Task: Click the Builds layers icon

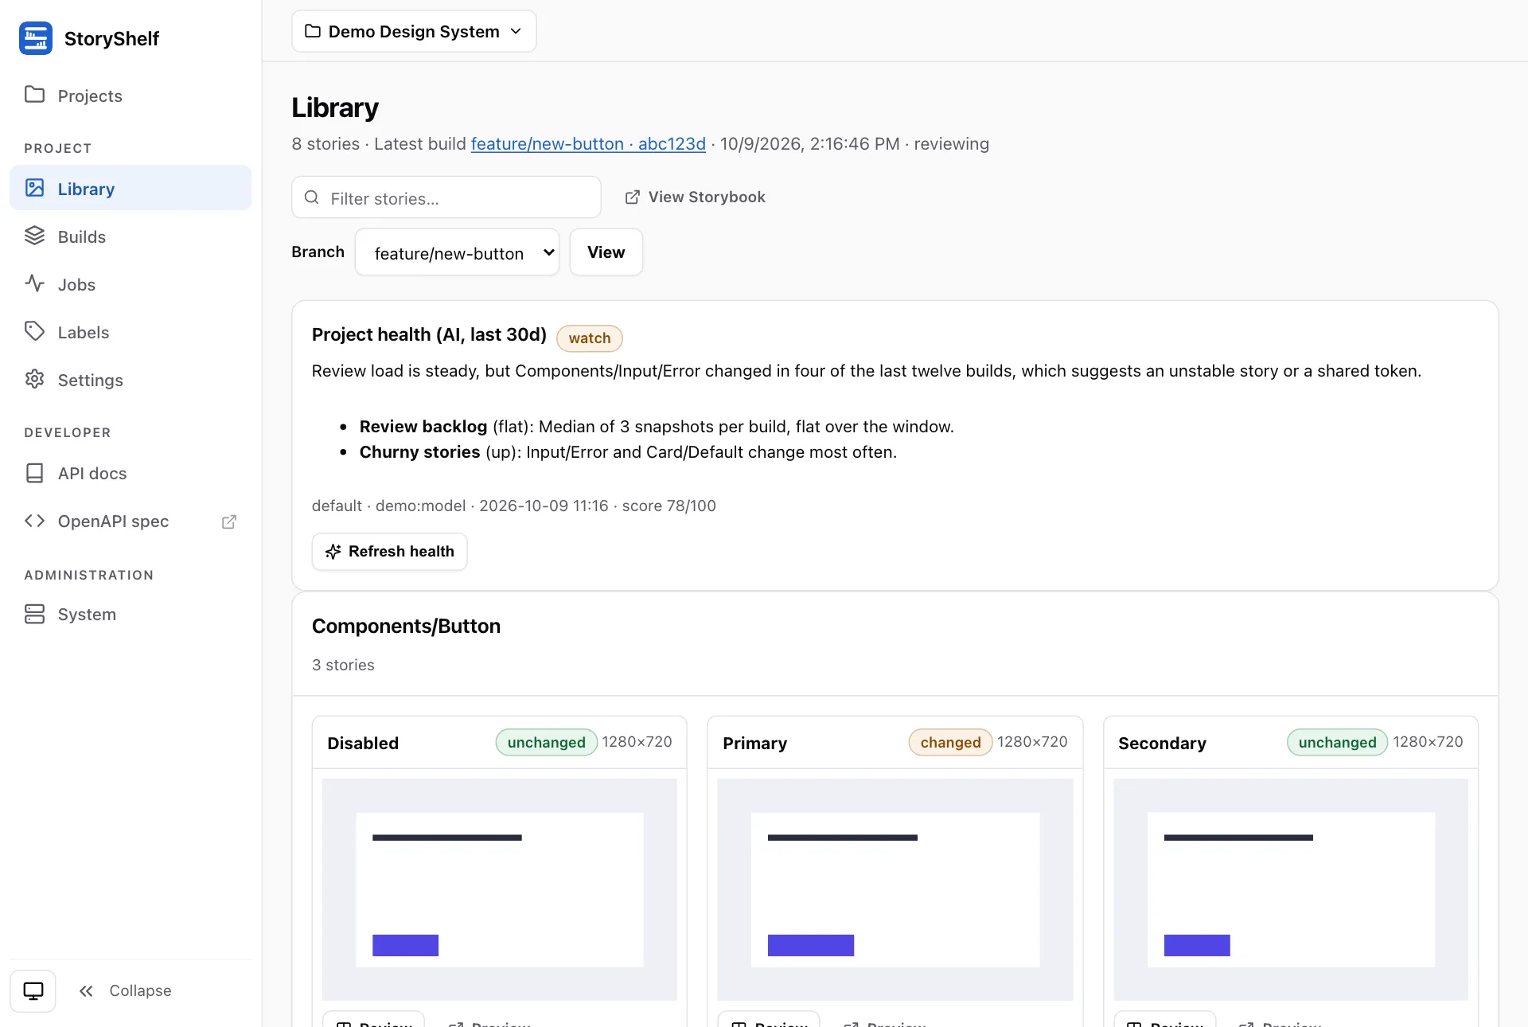Action: click(34, 236)
